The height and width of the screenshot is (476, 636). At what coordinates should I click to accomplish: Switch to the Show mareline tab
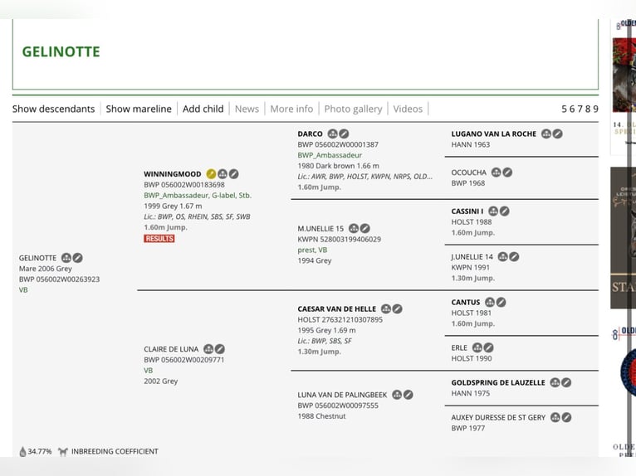coord(139,109)
